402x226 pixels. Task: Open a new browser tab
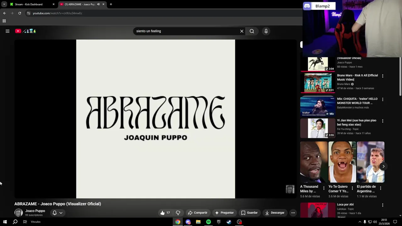pyautogui.click(x=111, y=4)
